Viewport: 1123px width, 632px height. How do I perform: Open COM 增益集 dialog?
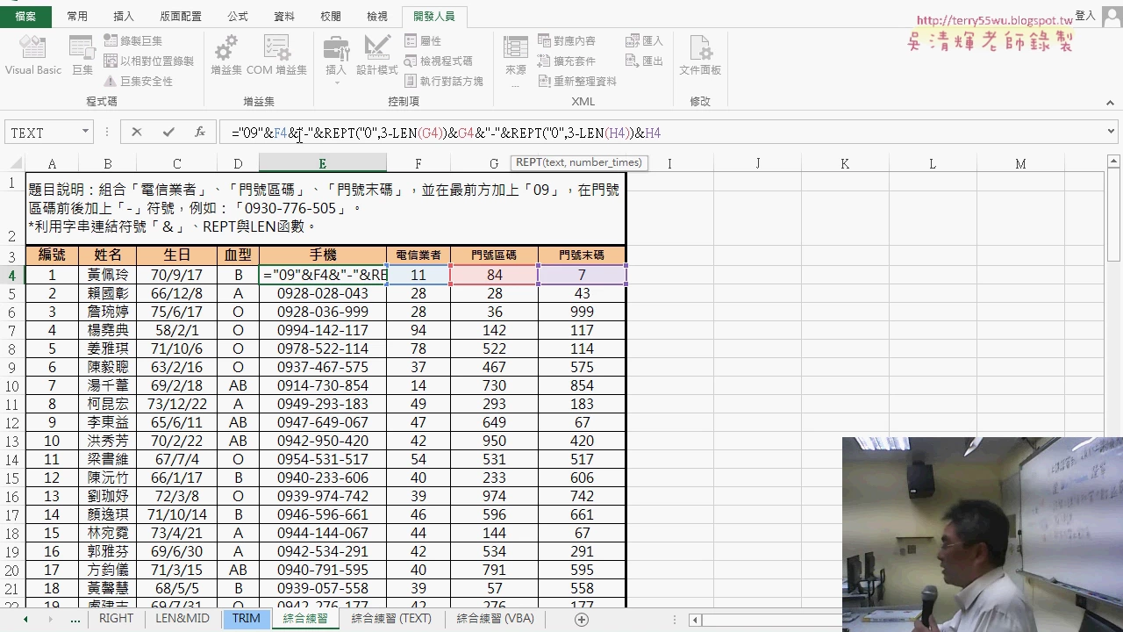pyautogui.click(x=276, y=56)
